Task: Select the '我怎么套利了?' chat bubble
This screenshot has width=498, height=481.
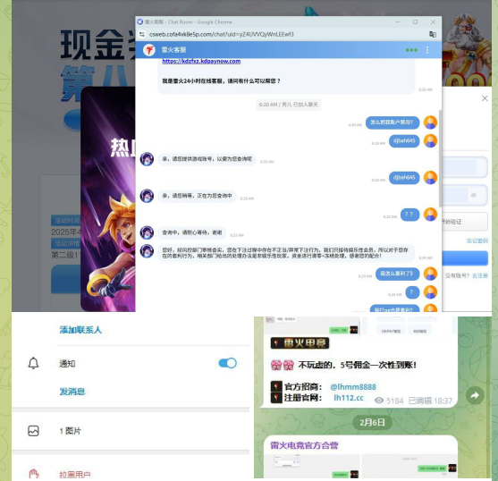Action: tap(397, 274)
